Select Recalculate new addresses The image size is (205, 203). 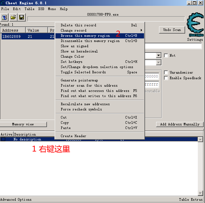(x=100, y=104)
